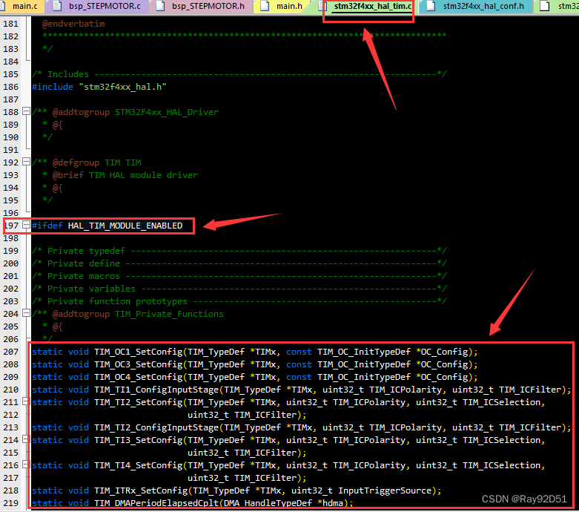Click TIM_OC3_SetConfig function name

139,364
